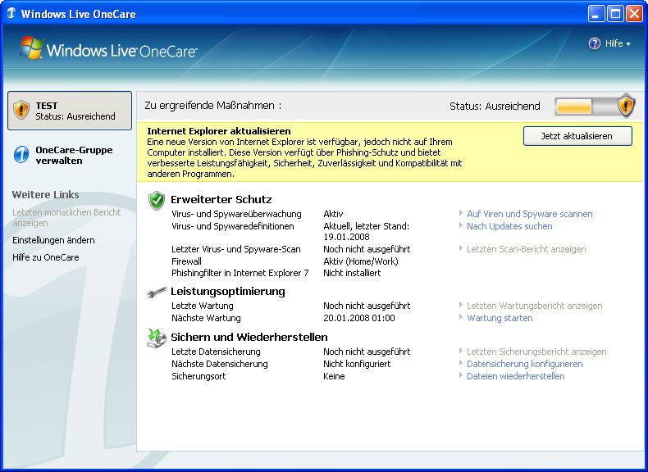Open Letzten Scan-Bericht anzeigen
The width and height of the screenshot is (648, 472).
click(x=526, y=249)
